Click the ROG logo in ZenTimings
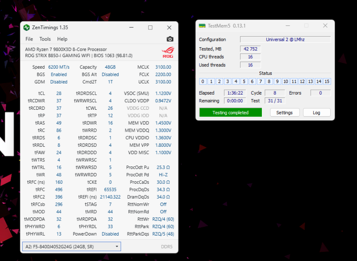Viewport: 357px width, 261px height. [x=168, y=53]
